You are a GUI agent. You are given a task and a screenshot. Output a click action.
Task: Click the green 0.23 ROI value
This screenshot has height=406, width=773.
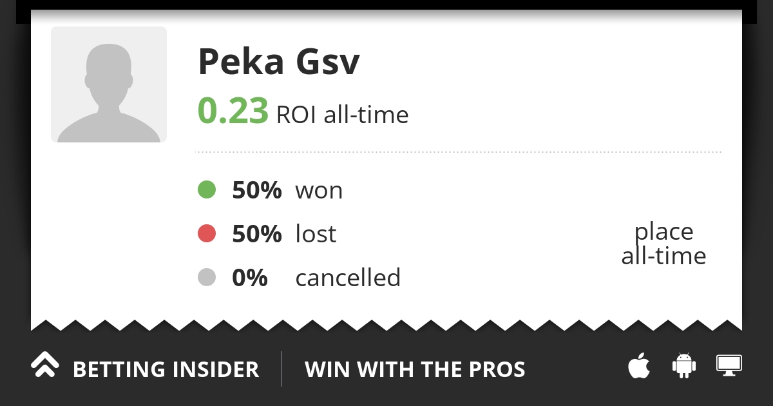[x=233, y=111]
